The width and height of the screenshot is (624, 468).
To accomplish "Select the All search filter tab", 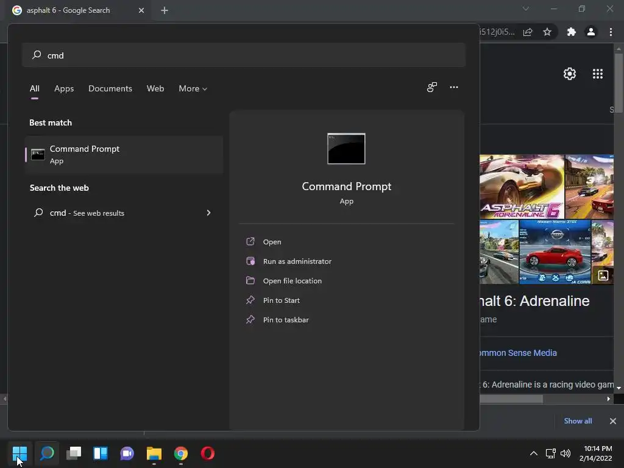I will (35, 88).
